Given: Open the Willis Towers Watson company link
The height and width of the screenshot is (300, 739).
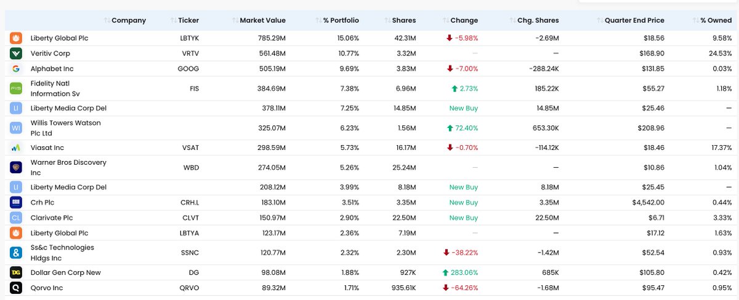Looking at the screenshot, I should [66, 128].
